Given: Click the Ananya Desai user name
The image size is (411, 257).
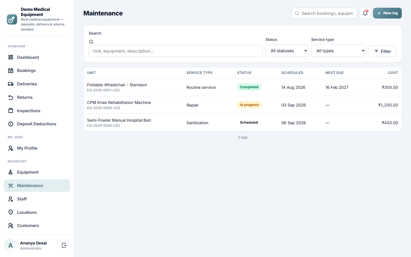Looking at the screenshot, I should [33, 243].
